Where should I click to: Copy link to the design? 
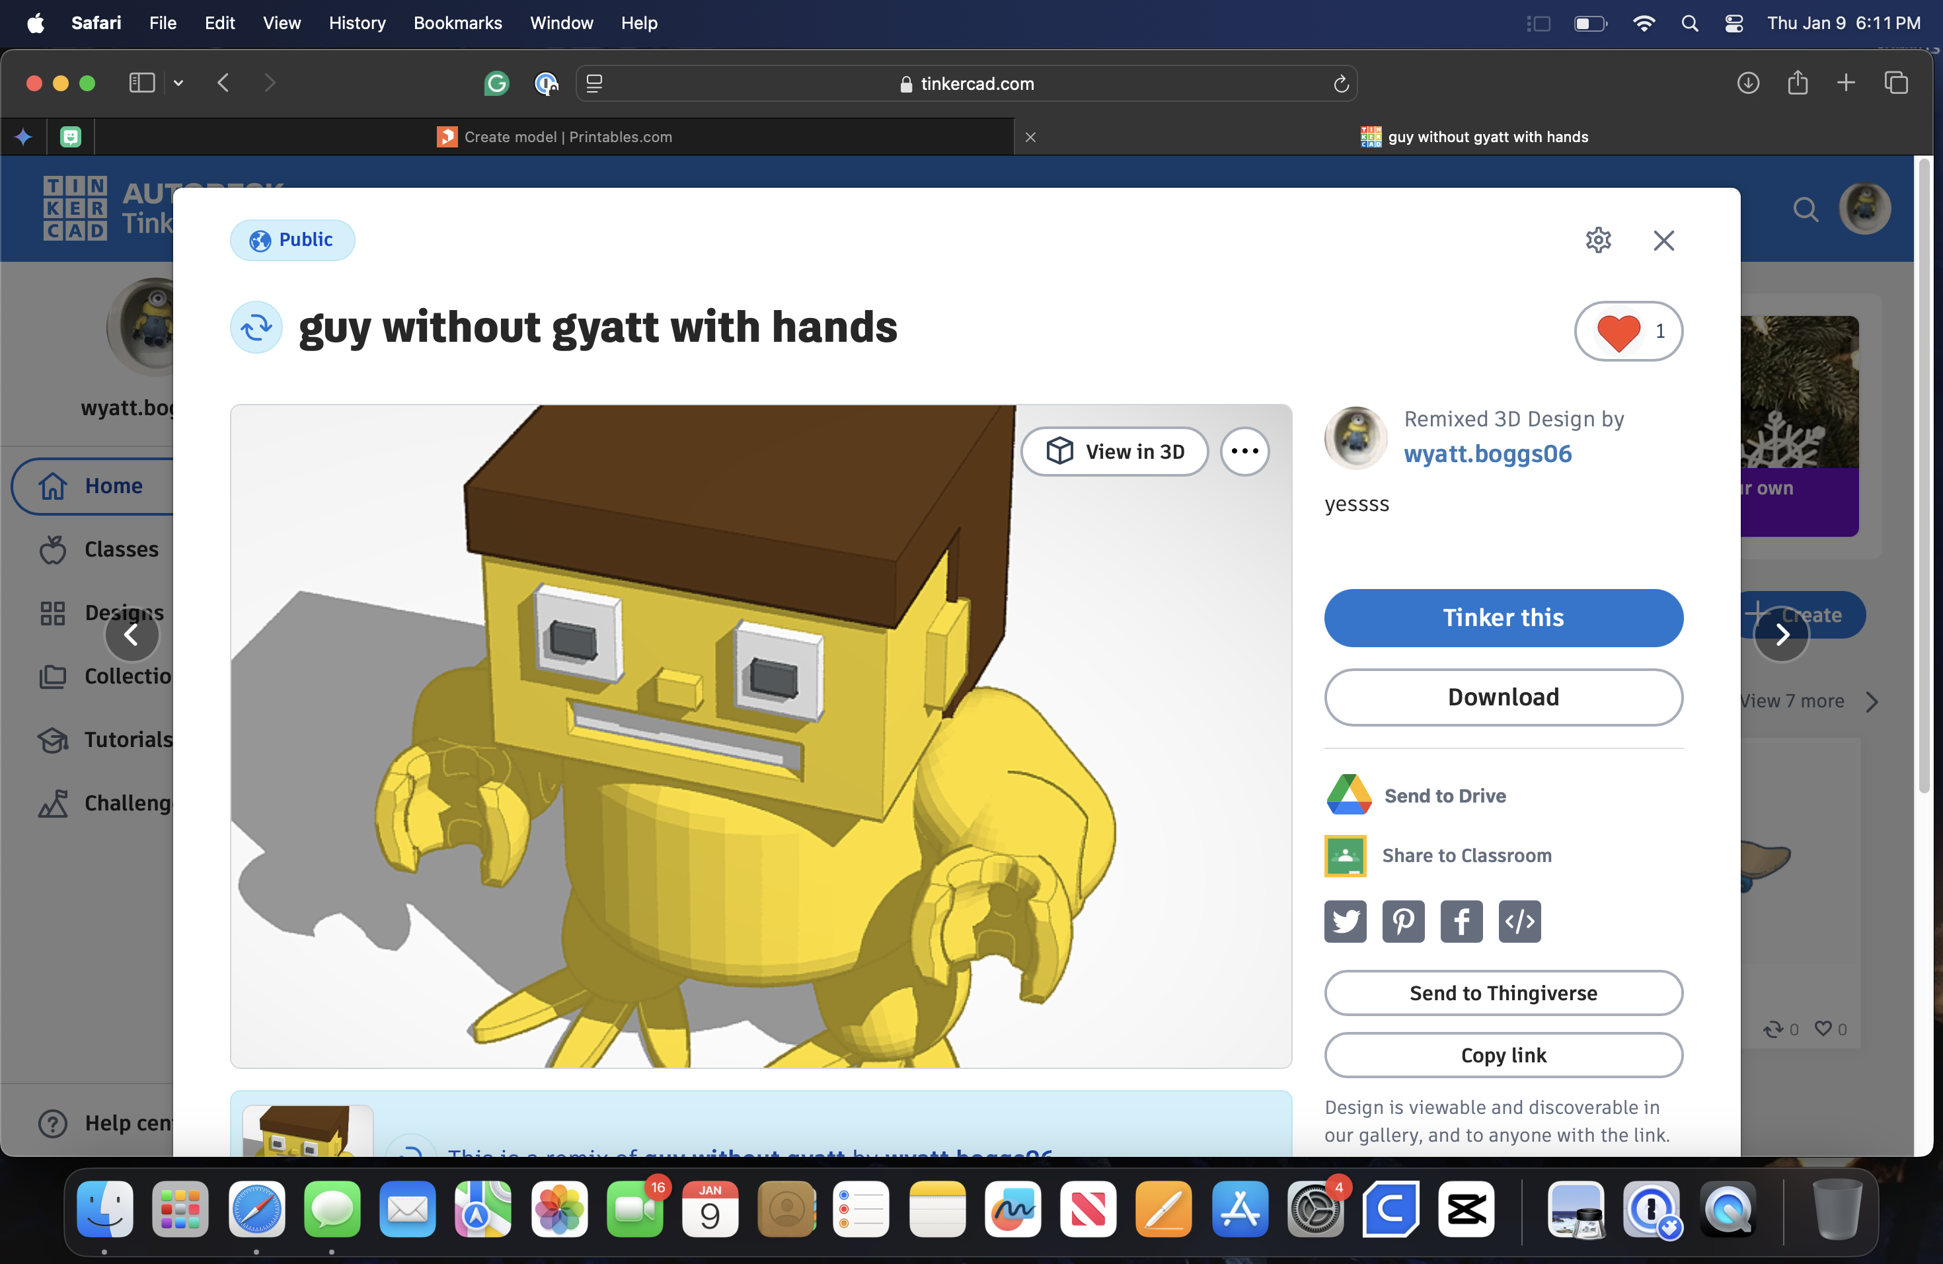(1503, 1055)
